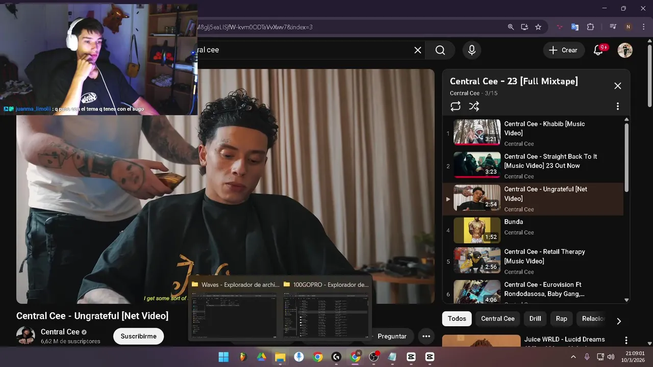Viewport: 653px width, 367px height.
Task: Click the Suscribirme button
Action: coord(138,336)
